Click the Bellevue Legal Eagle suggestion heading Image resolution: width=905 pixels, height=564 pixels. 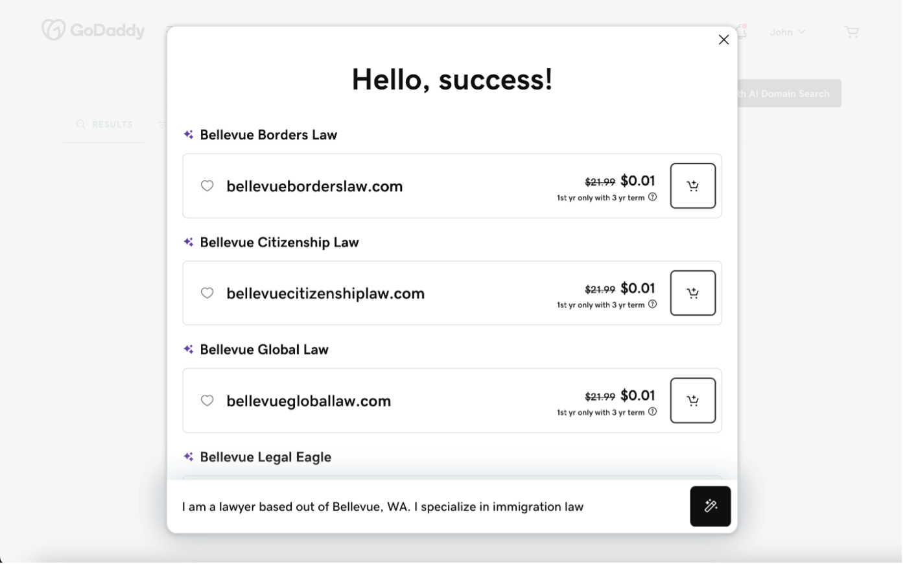(265, 457)
